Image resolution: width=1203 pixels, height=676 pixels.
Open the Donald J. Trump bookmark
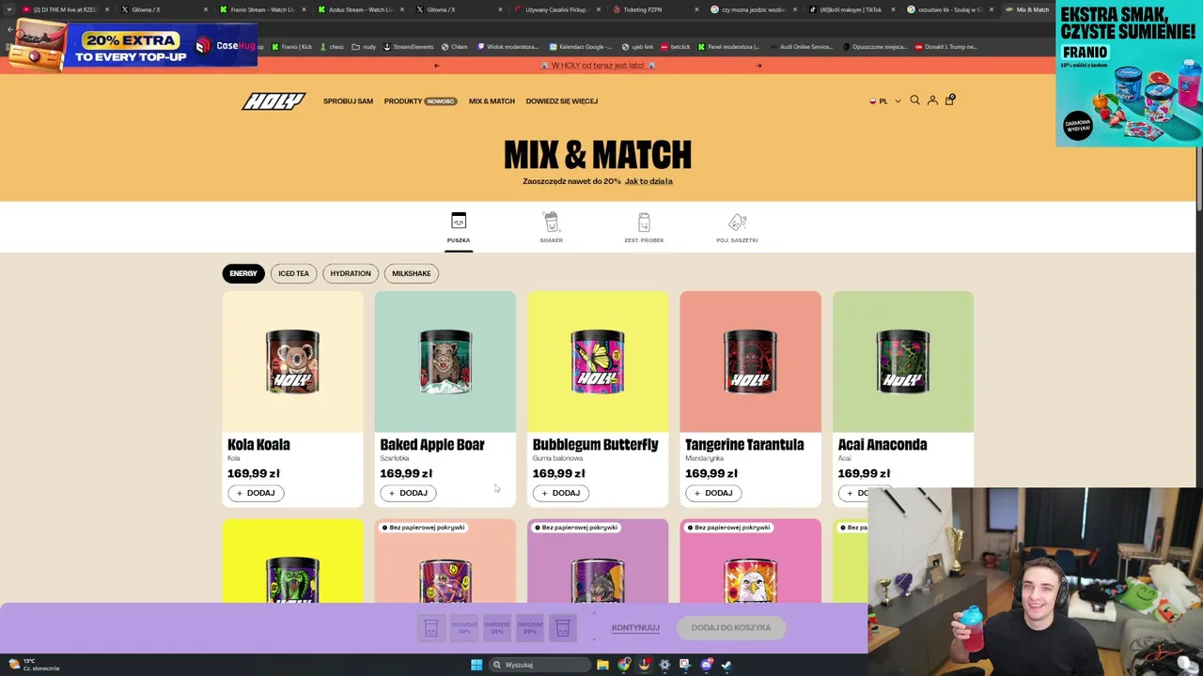pyautogui.click(x=945, y=46)
